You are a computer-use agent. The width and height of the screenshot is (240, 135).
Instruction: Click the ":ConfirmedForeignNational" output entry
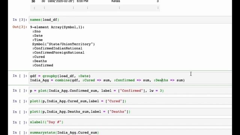pyautogui.click(x=58, y=52)
